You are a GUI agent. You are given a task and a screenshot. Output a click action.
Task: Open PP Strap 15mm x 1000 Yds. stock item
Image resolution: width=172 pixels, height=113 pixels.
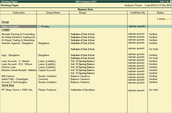(x=17, y=90)
